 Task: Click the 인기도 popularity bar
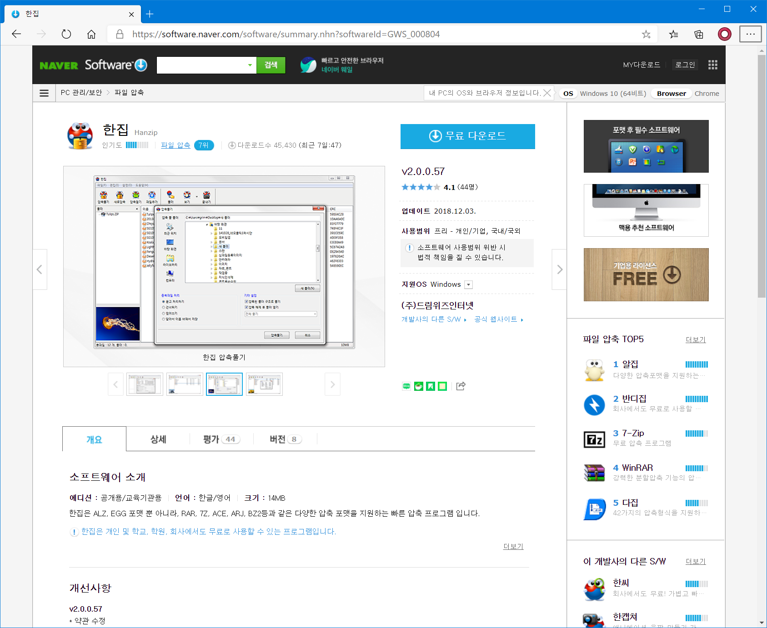[x=137, y=145]
